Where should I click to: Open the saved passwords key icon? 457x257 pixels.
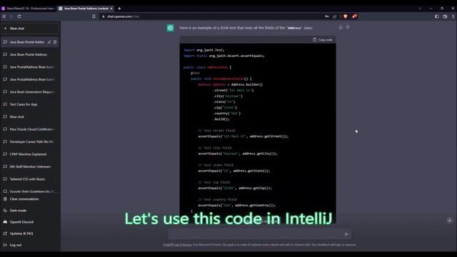(327, 16)
